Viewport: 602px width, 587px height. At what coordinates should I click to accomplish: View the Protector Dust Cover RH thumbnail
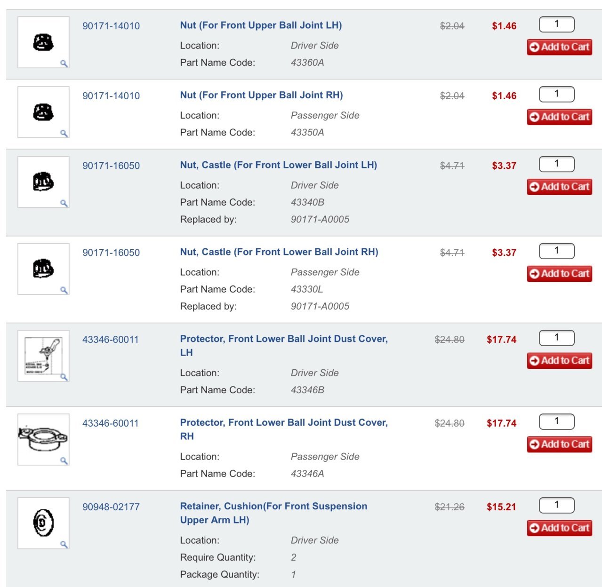(x=43, y=439)
